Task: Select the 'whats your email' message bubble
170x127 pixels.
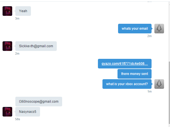Action: pos(135,29)
